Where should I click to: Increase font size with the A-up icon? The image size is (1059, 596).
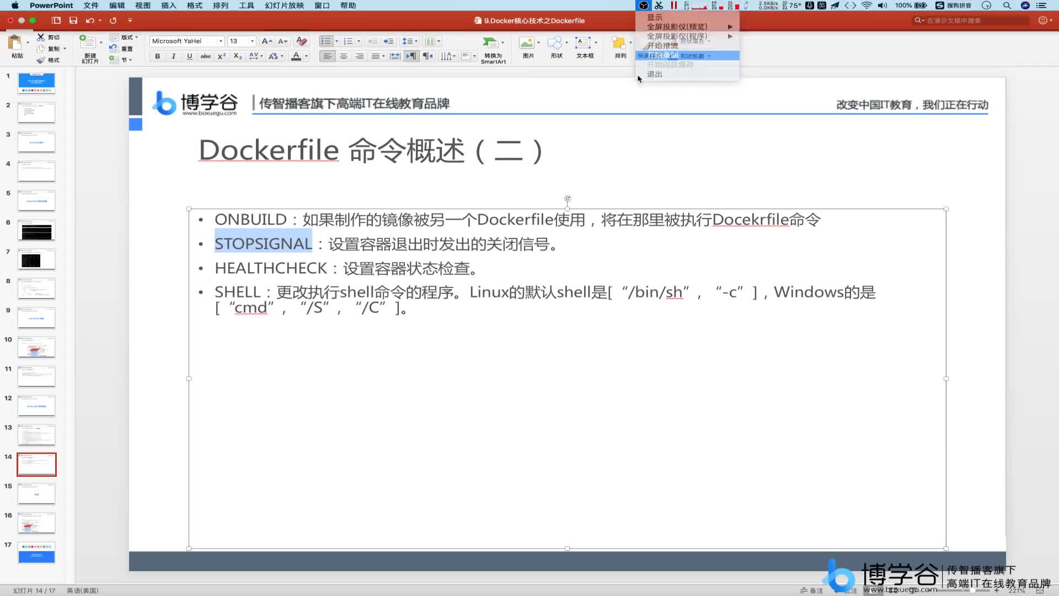[x=266, y=41]
